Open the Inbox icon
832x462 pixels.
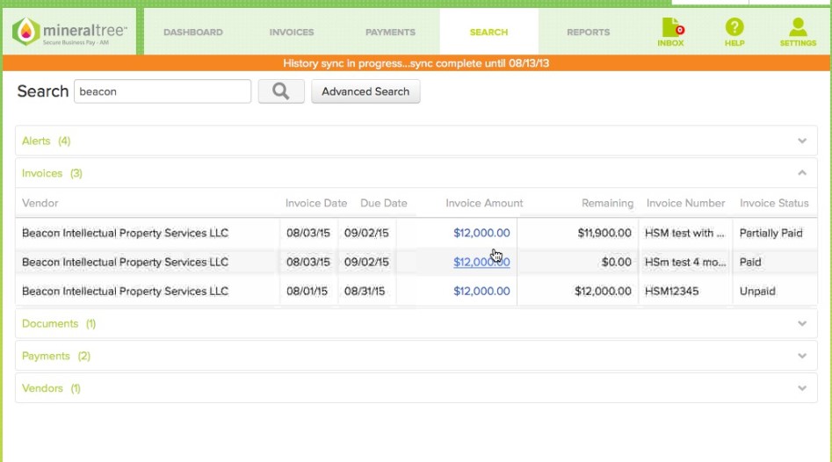click(x=670, y=32)
